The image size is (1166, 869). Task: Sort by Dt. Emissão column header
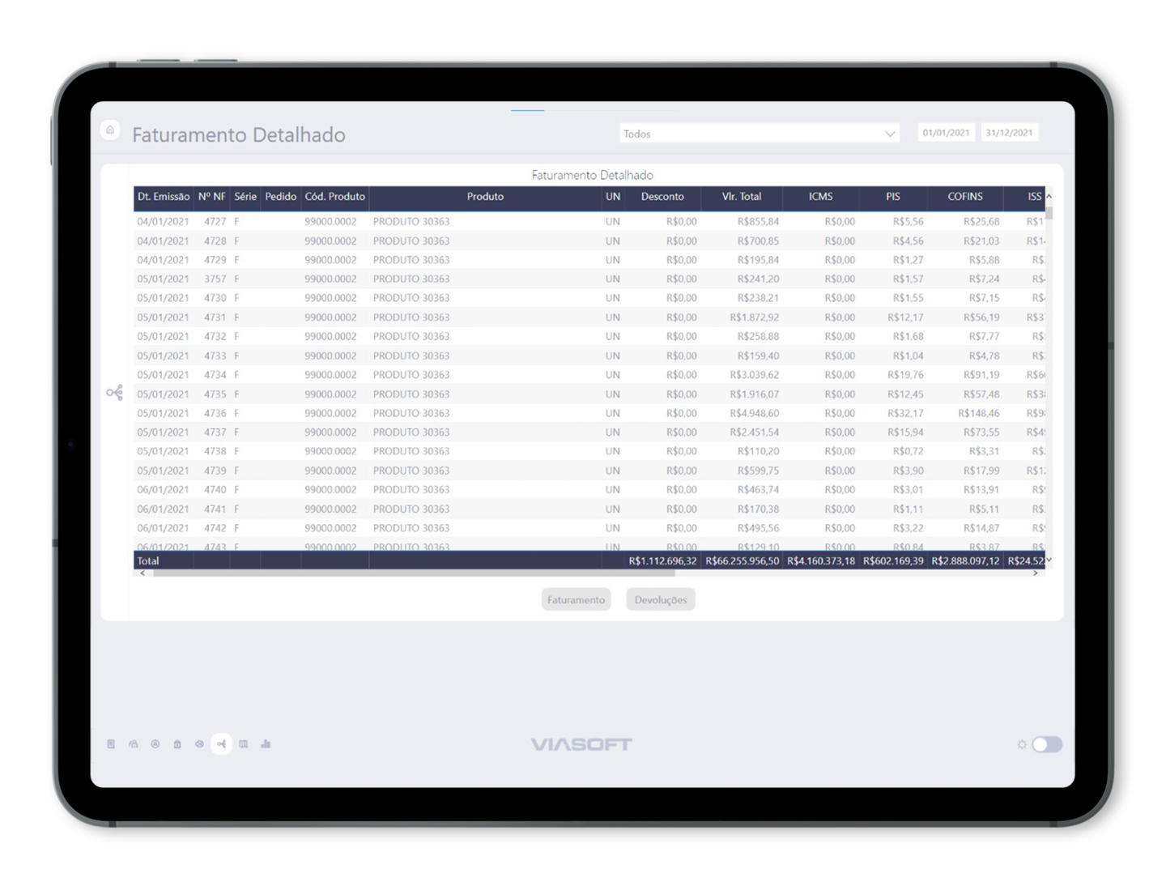(x=164, y=197)
